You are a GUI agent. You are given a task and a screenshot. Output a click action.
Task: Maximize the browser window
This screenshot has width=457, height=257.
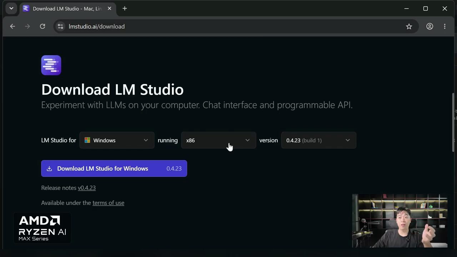point(426,9)
